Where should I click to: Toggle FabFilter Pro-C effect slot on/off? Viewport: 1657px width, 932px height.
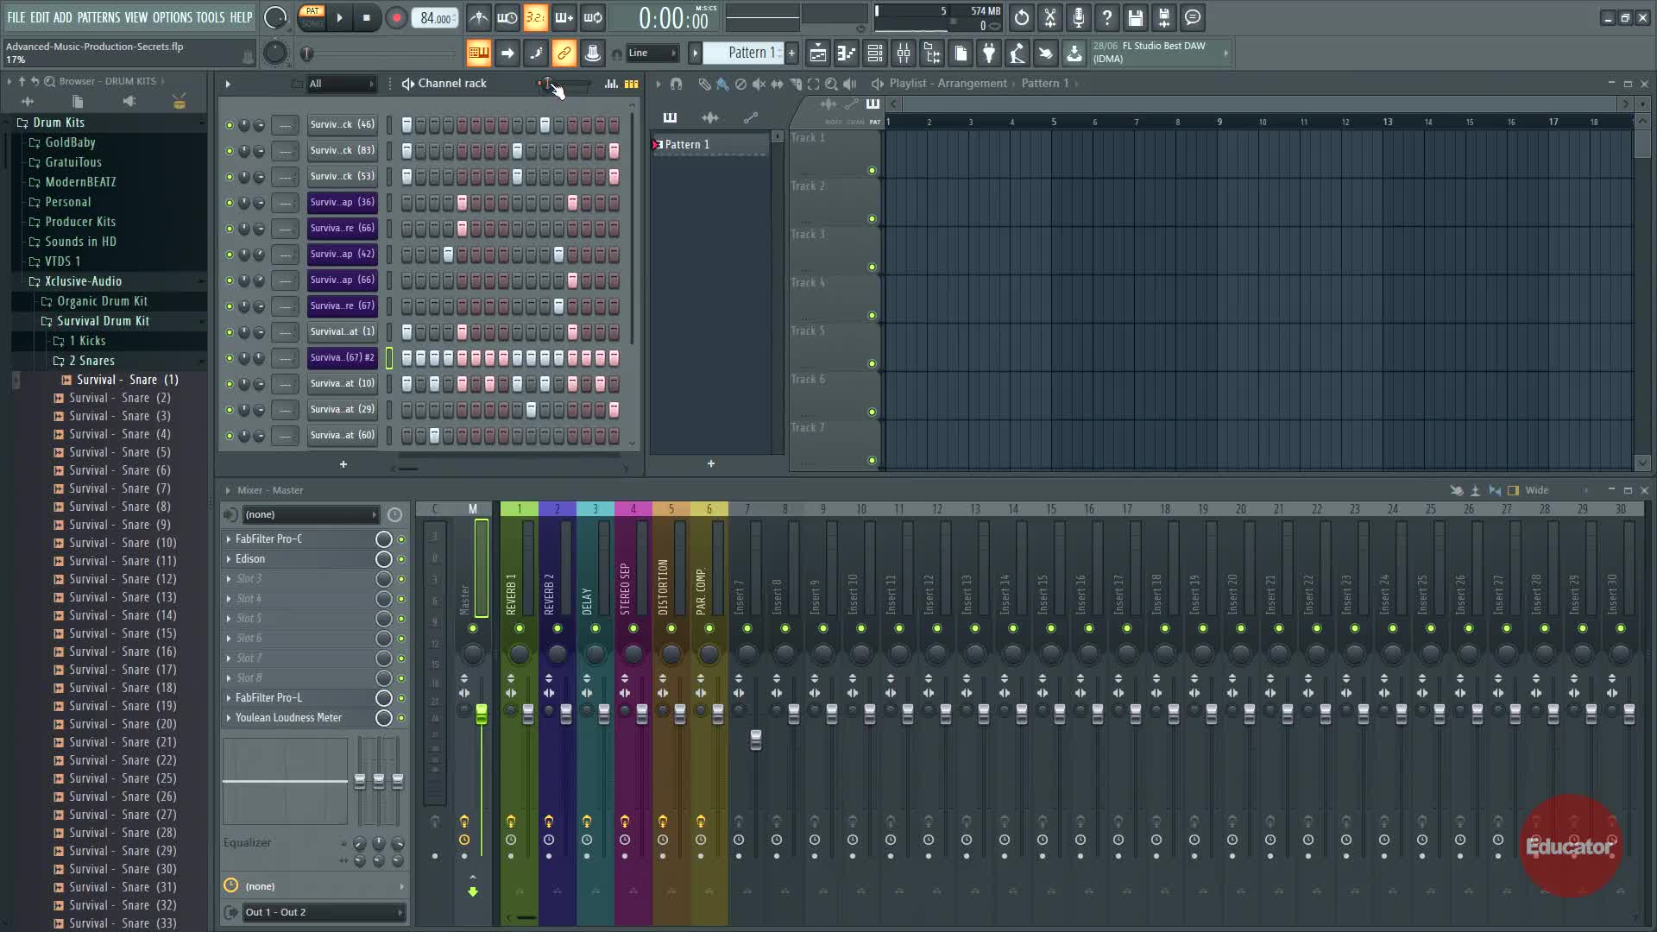click(401, 539)
